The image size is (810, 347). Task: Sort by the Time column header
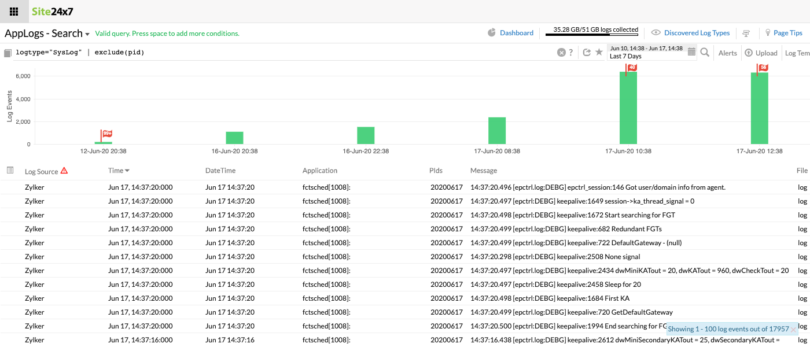pos(119,171)
